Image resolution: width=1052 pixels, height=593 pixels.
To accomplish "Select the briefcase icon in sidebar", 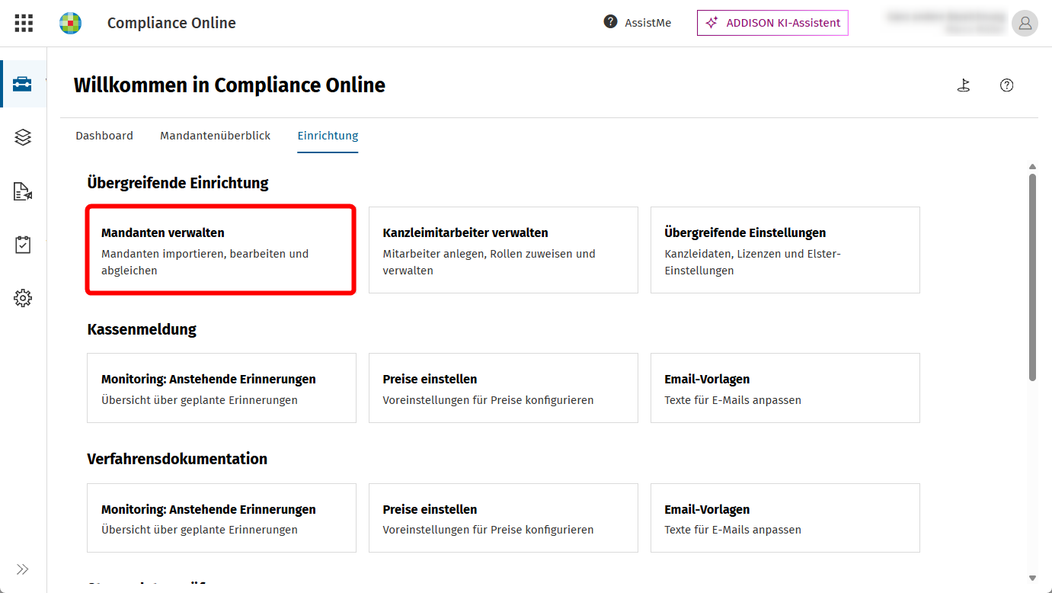I will pyautogui.click(x=23, y=84).
